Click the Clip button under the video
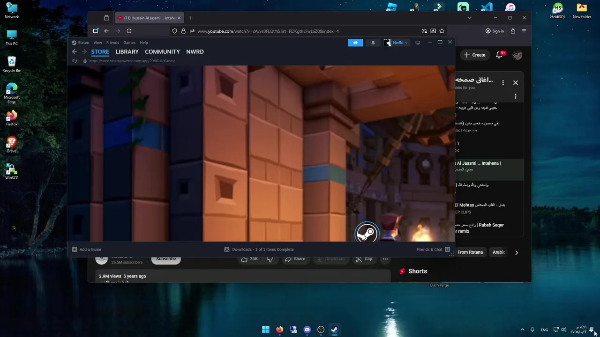 pos(364,259)
